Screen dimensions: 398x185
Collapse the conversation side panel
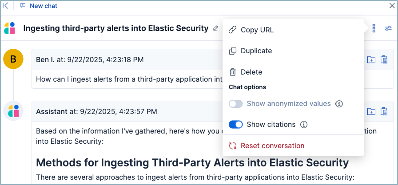coord(6,6)
